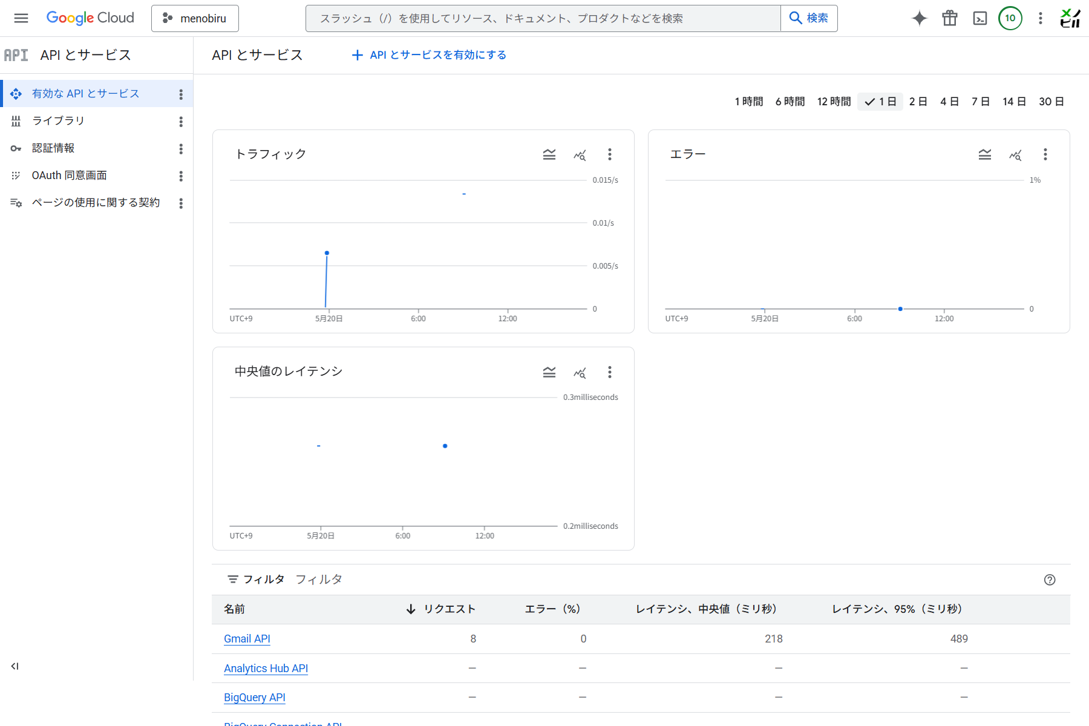Click Gmail API request count 8

[x=473, y=639]
